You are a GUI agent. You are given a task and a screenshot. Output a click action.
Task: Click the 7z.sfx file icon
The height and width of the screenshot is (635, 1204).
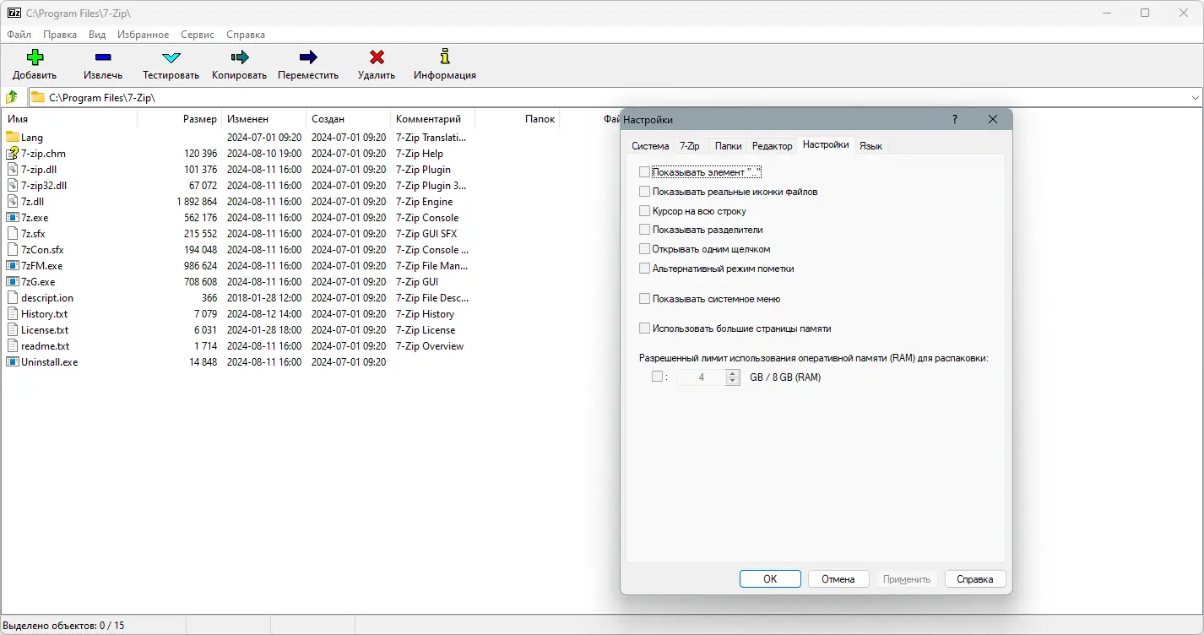13,233
